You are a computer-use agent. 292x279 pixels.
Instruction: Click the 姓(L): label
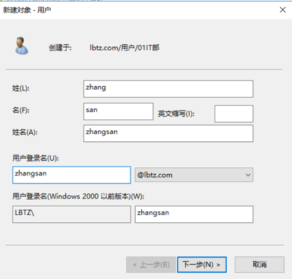pos(21,89)
